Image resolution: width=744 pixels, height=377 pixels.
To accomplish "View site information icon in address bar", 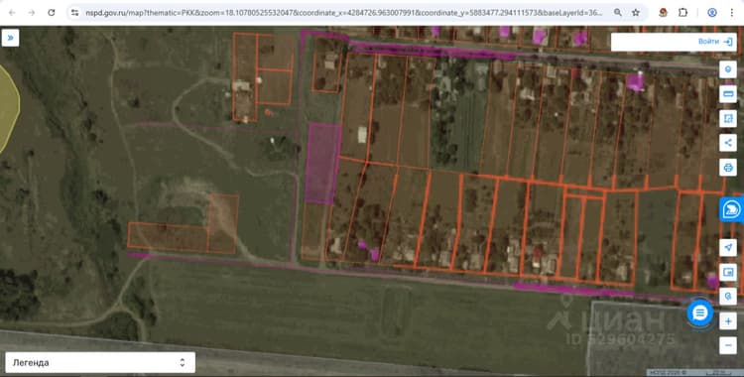I will click(75, 13).
